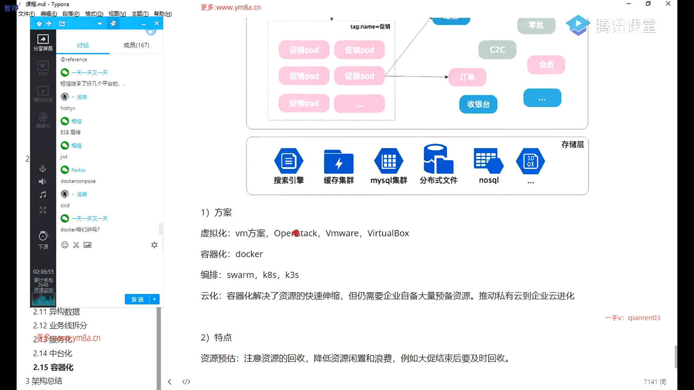694x390 pixels.
Task: Toggle the speaker volume icon
Action: coord(43,181)
